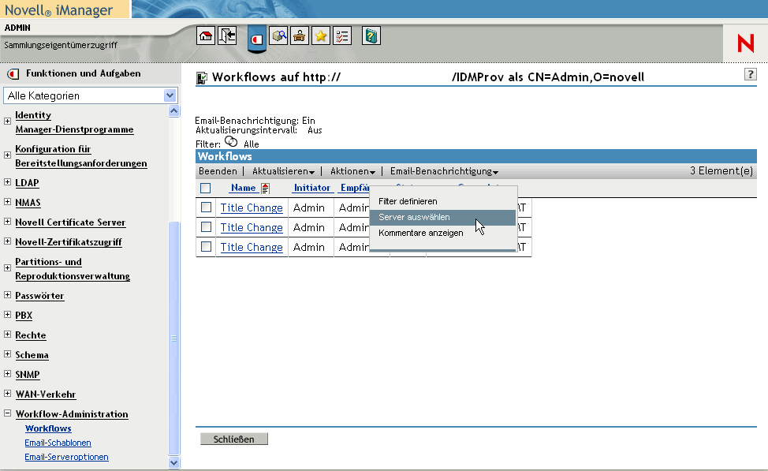Sort by the Initiator column header
This screenshot has width=768, height=471.
pyautogui.click(x=312, y=188)
